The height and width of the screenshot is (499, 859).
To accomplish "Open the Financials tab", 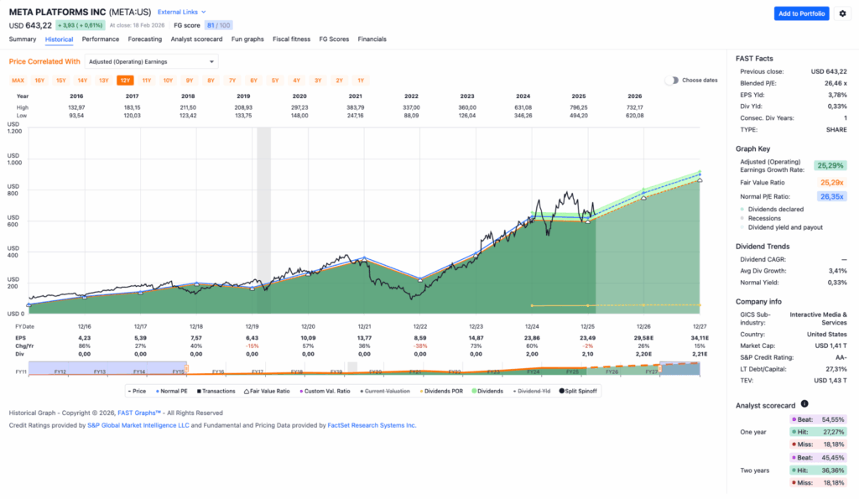I will click(x=372, y=39).
